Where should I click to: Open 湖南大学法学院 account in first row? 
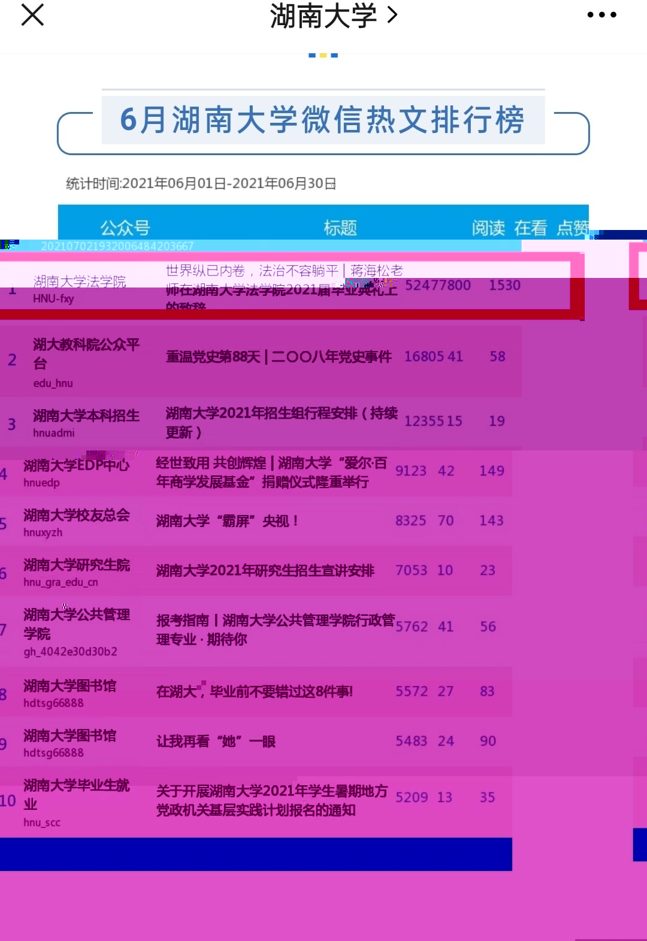point(80,282)
